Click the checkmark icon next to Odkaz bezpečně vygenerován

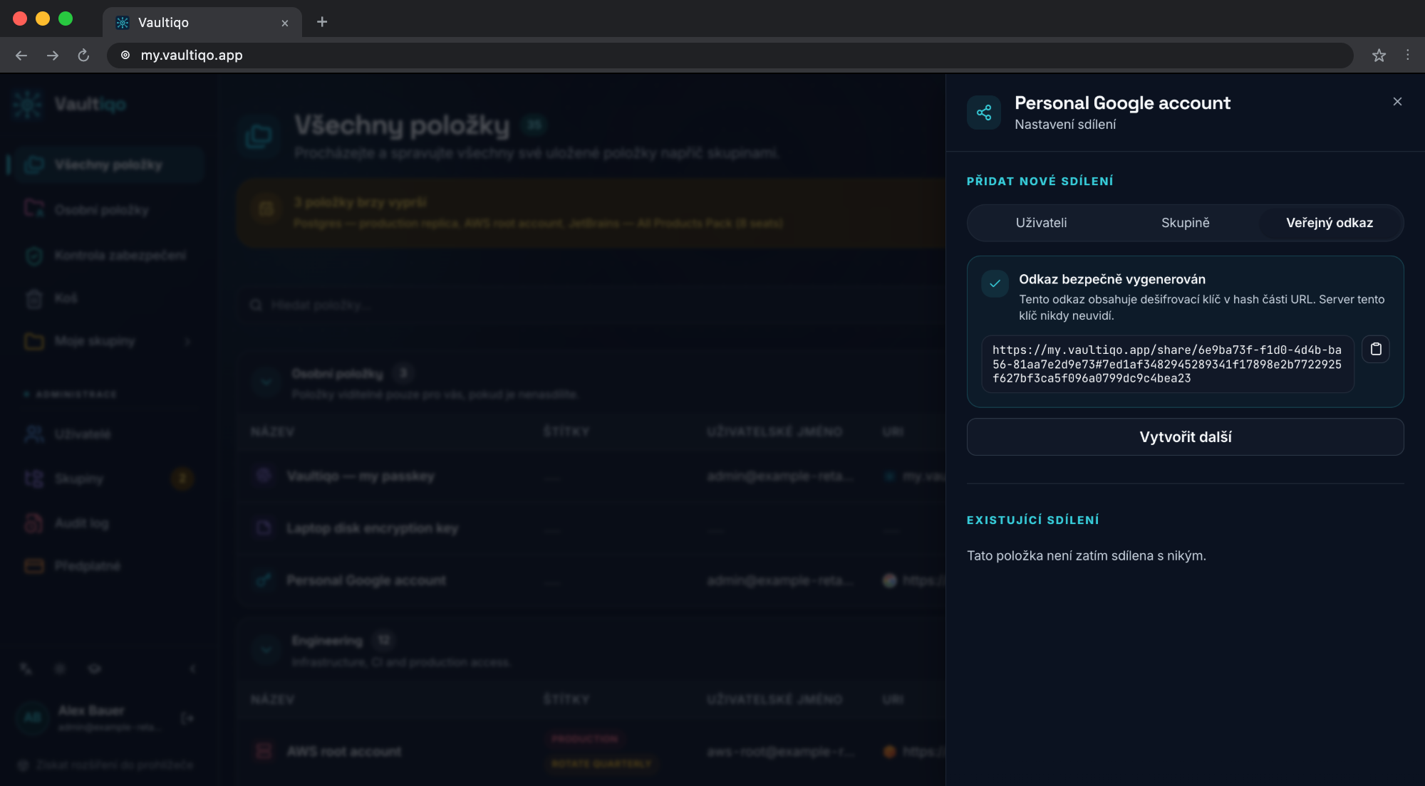pos(995,283)
